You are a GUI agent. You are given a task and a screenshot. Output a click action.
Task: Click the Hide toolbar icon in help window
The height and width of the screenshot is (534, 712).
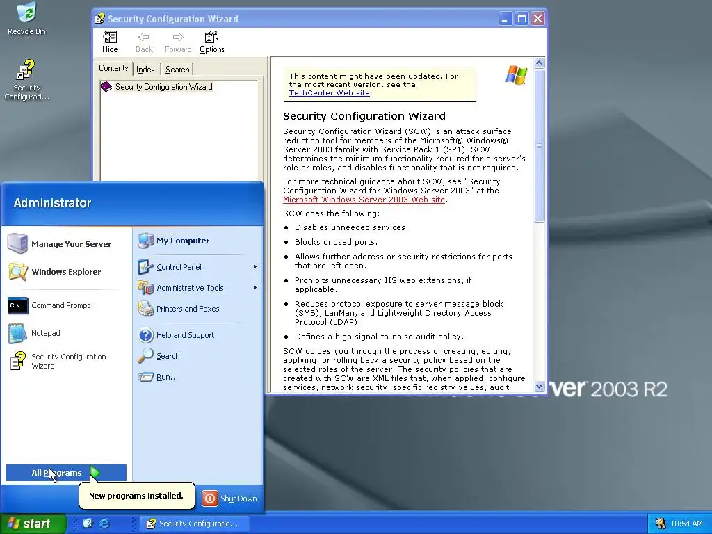110,38
